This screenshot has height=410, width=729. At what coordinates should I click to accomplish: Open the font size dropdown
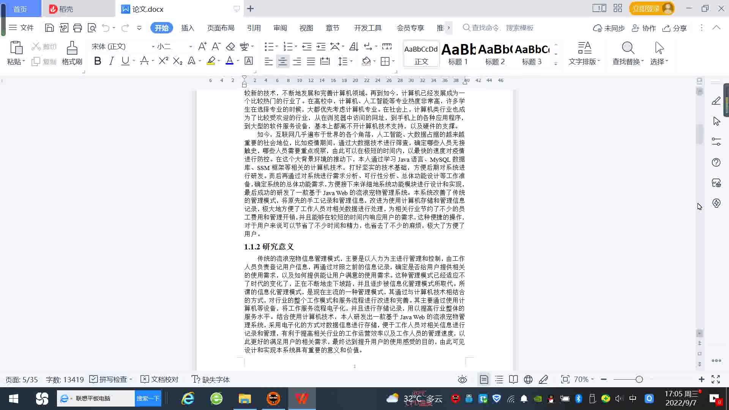pyautogui.click(x=191, y=47)
